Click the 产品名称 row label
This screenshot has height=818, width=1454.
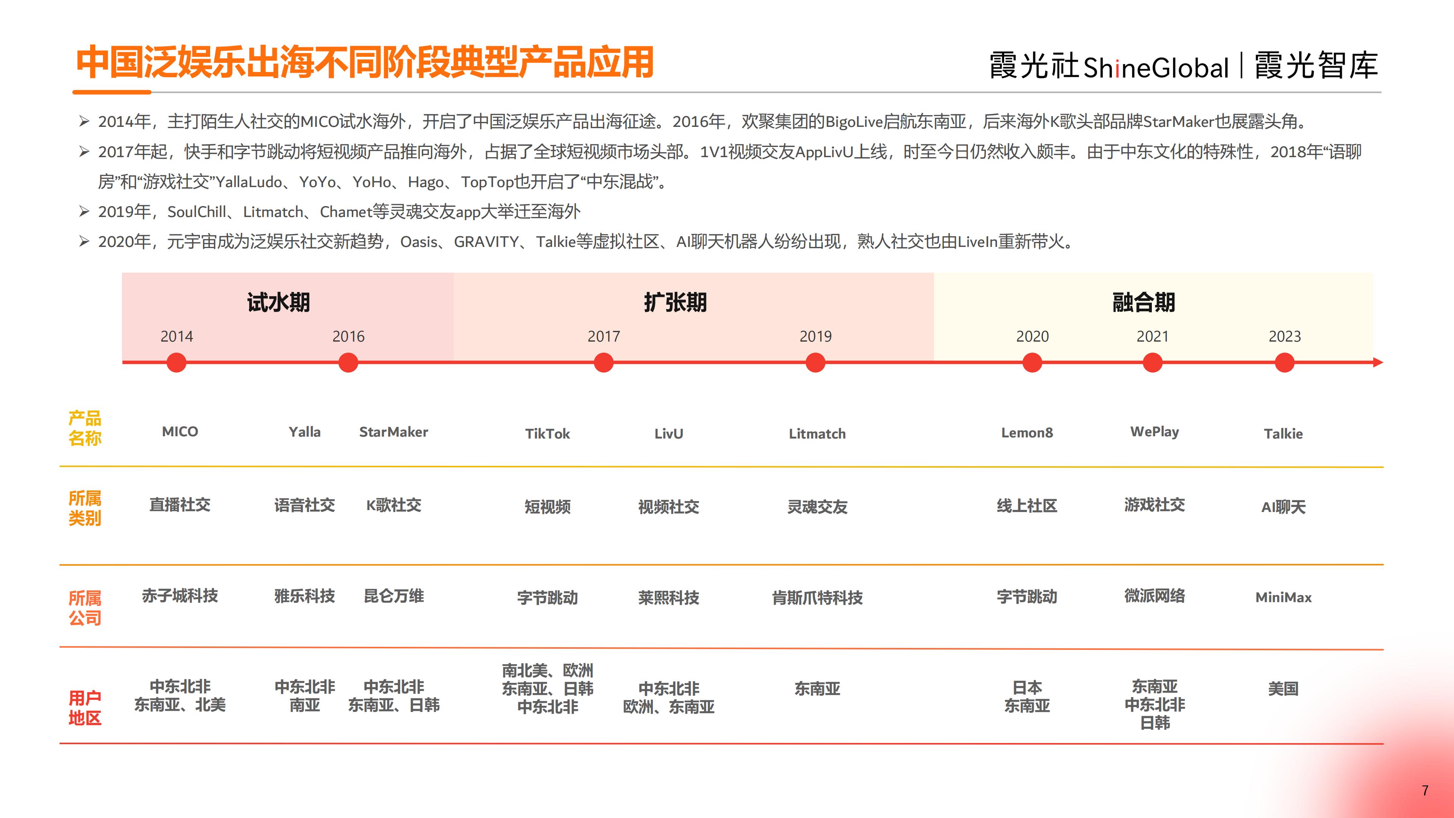[85, 428]
